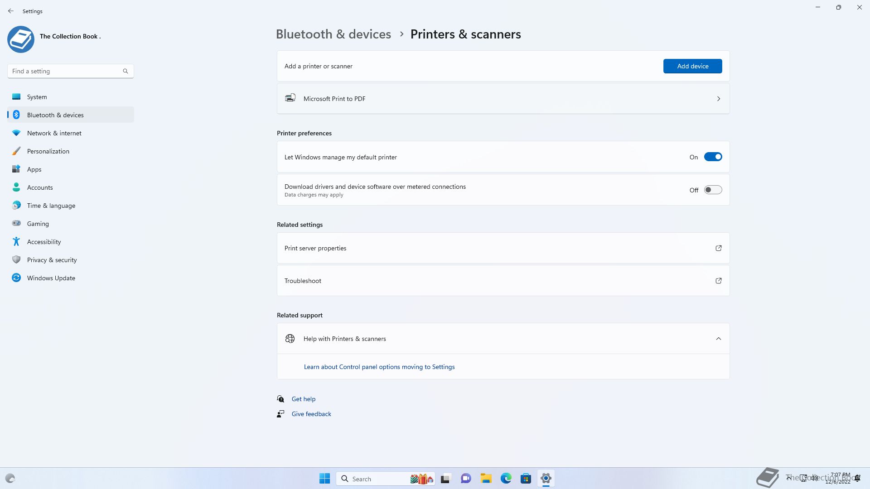Image resolution: width=870 pixels, height=489 pixels.
Task: Enable download drivers over metered connections
Action: click(713, 190)
